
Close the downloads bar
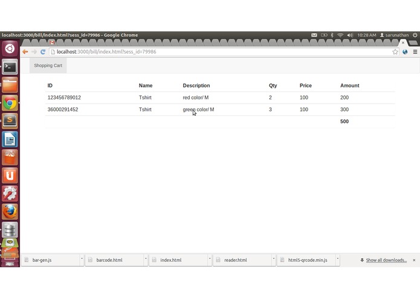[414, 260]
